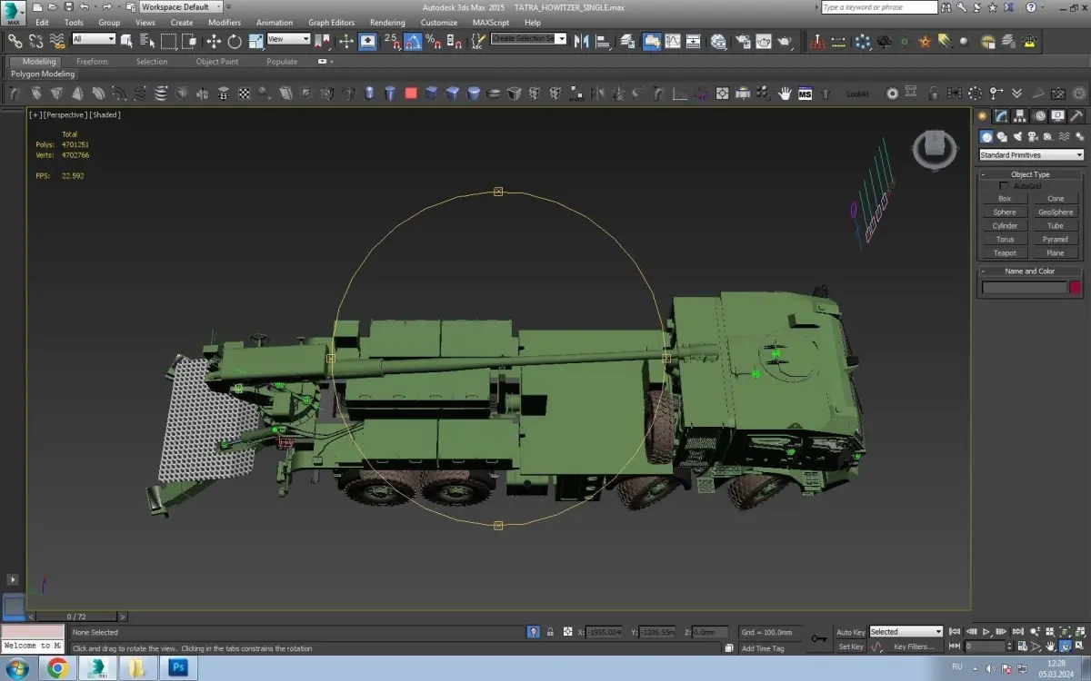1091x681 pixels.
Task: Open the Standard Primitives dropdown
Action: click(1031, 155)
